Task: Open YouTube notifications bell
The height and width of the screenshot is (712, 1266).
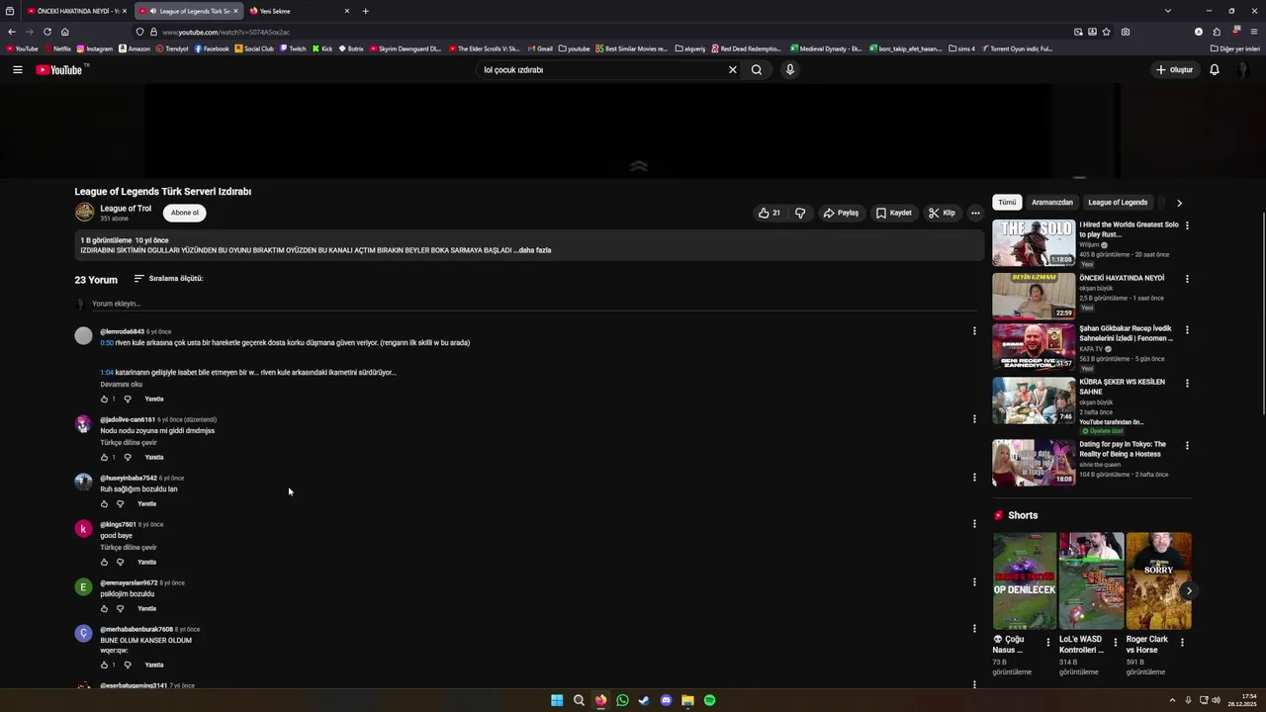Action: tap(1215, 70)
